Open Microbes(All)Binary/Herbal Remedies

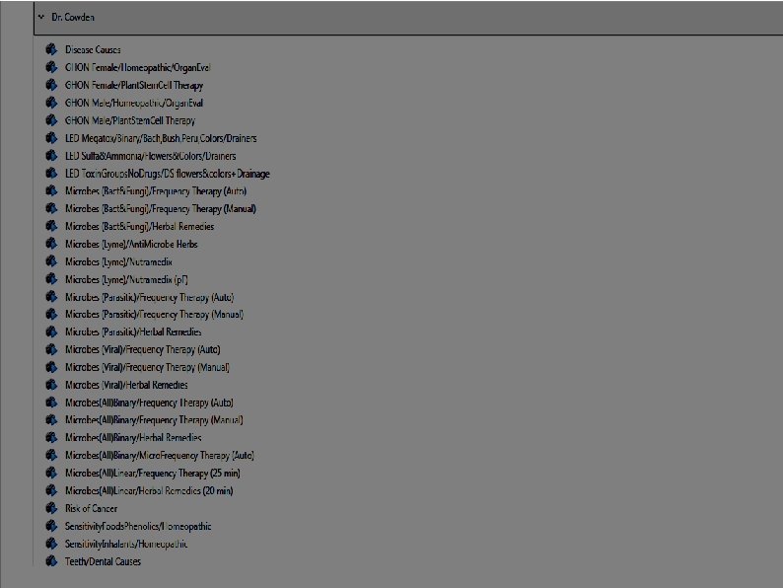click(x=133, y=438)
